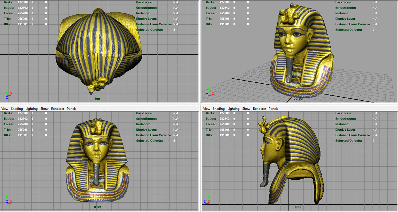Viewport: 398px width, 212px height.
Task: Click the Tris value 255208 in the persp viewport
Action: [x=224, y=19]
